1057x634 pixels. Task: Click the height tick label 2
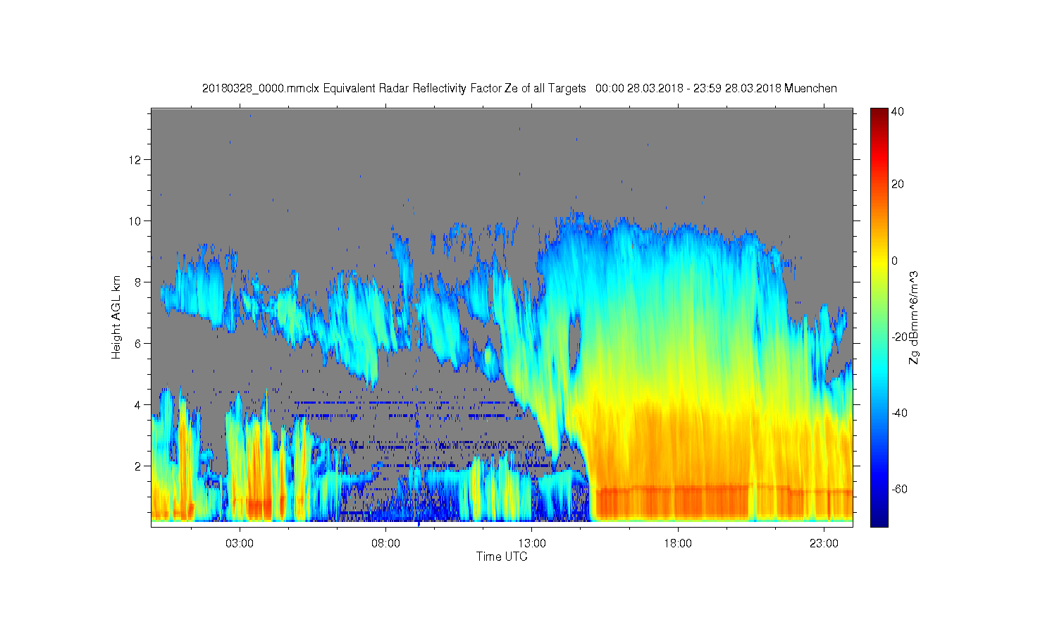coord(139,466)
